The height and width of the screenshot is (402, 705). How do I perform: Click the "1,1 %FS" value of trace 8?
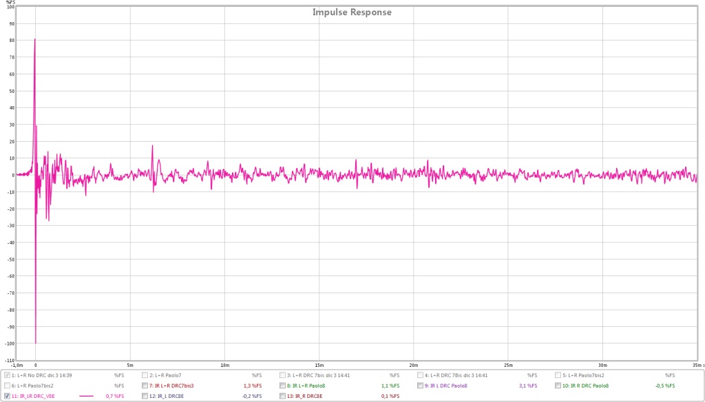coord(390,385)
